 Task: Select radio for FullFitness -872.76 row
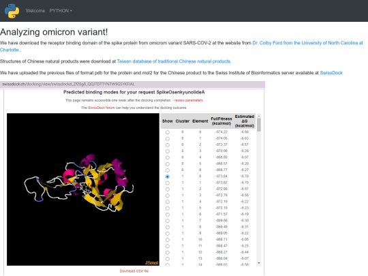click(x=168, y=196)
